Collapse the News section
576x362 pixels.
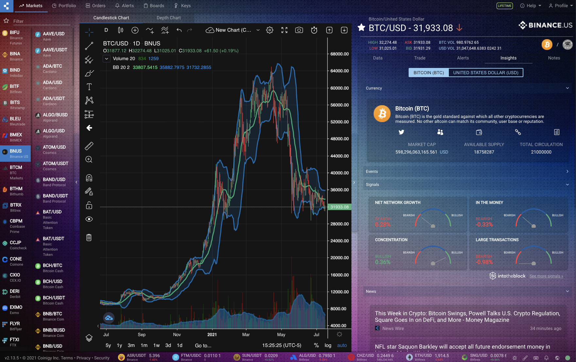point(568,291)
